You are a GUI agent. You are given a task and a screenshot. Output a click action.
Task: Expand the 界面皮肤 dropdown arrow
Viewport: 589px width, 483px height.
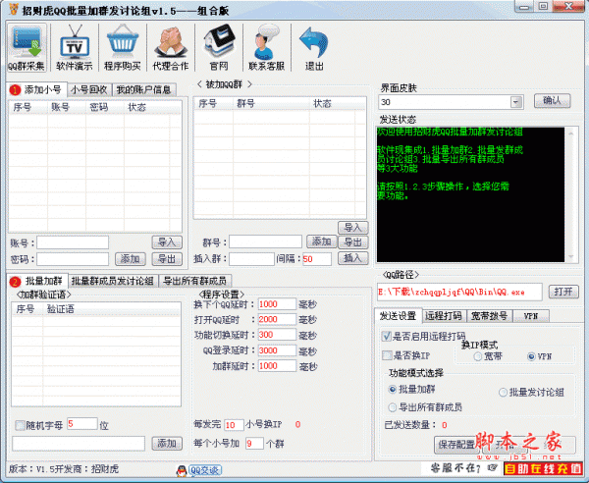516,102
